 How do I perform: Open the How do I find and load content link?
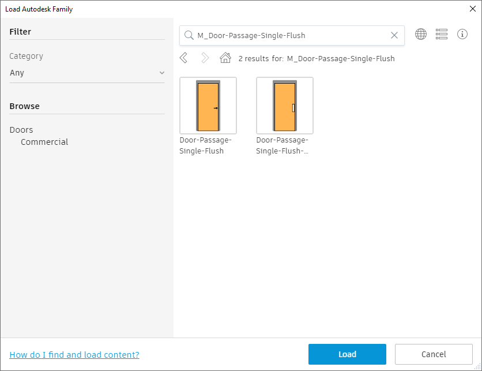pyautogui.click(x=74, y=355)
